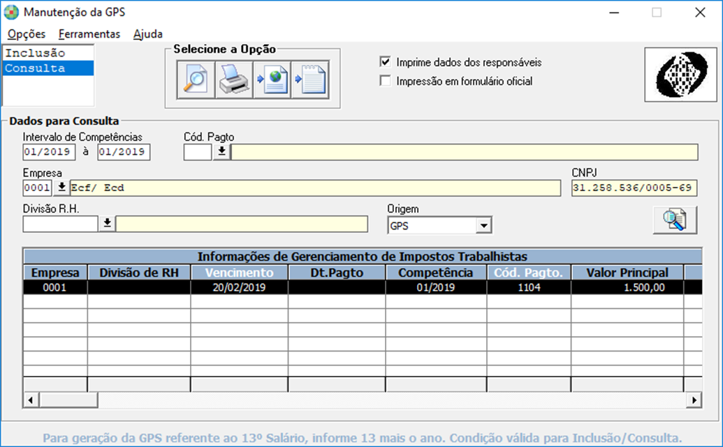Expand the Origem GPS combo box
723x447 pixels.
coord(483,225)
